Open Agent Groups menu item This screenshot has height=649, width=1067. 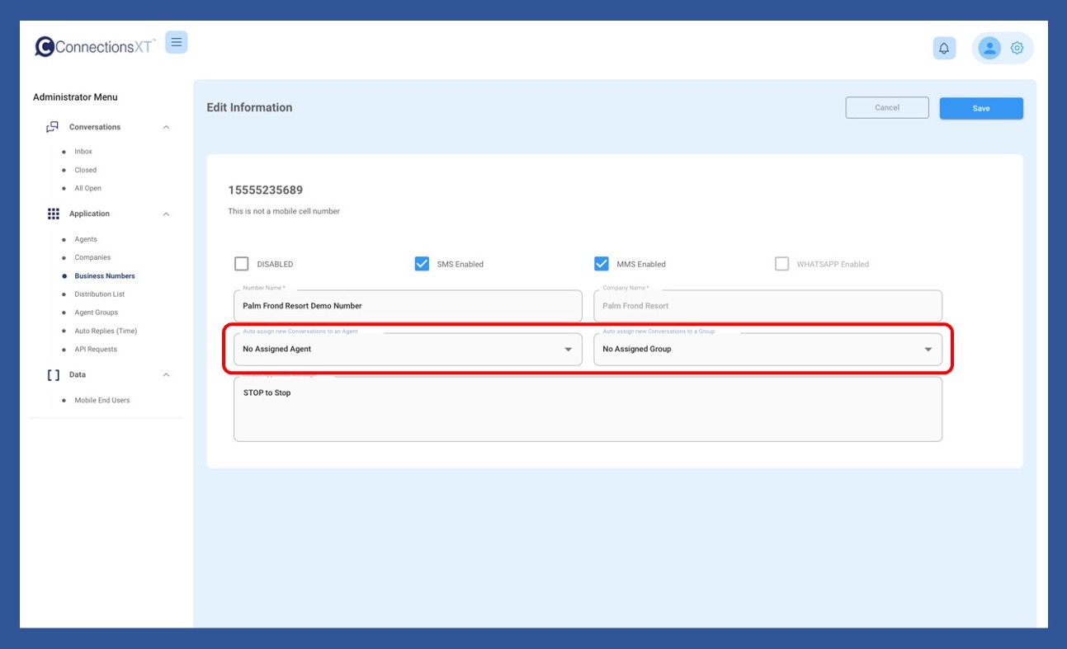coord(96,313)
